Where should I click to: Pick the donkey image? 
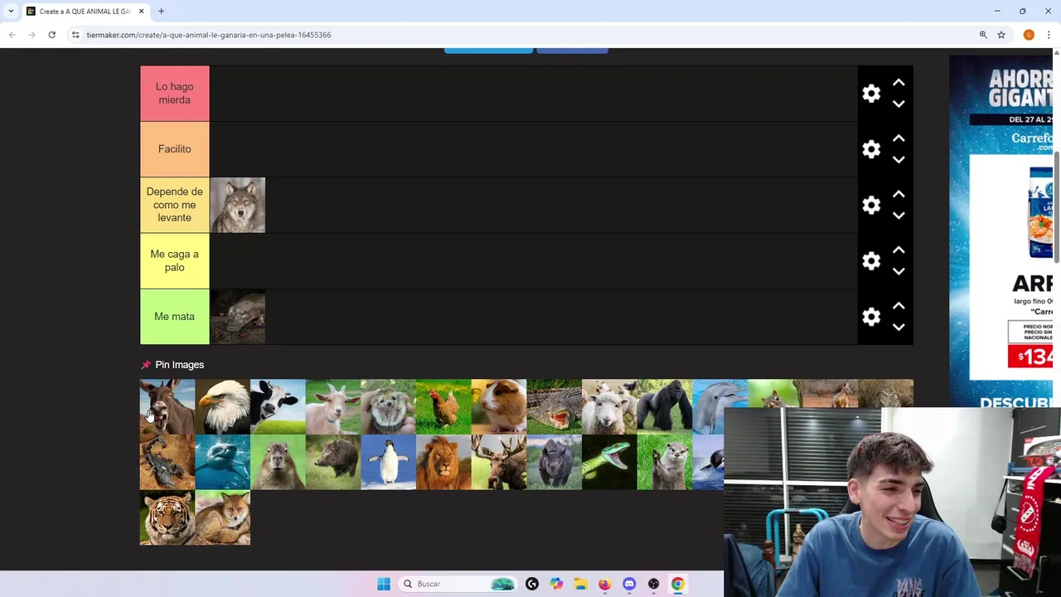[167, 407]
